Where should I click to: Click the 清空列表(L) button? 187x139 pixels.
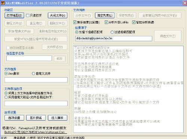coord(105,15)
